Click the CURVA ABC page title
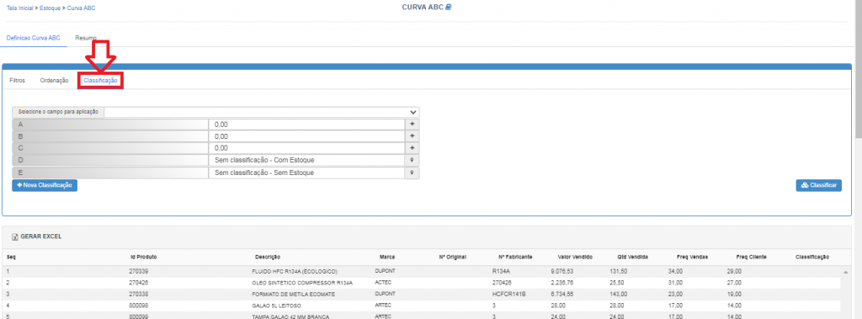The height and width of the screenshot is (319, 862). point(423,7)
